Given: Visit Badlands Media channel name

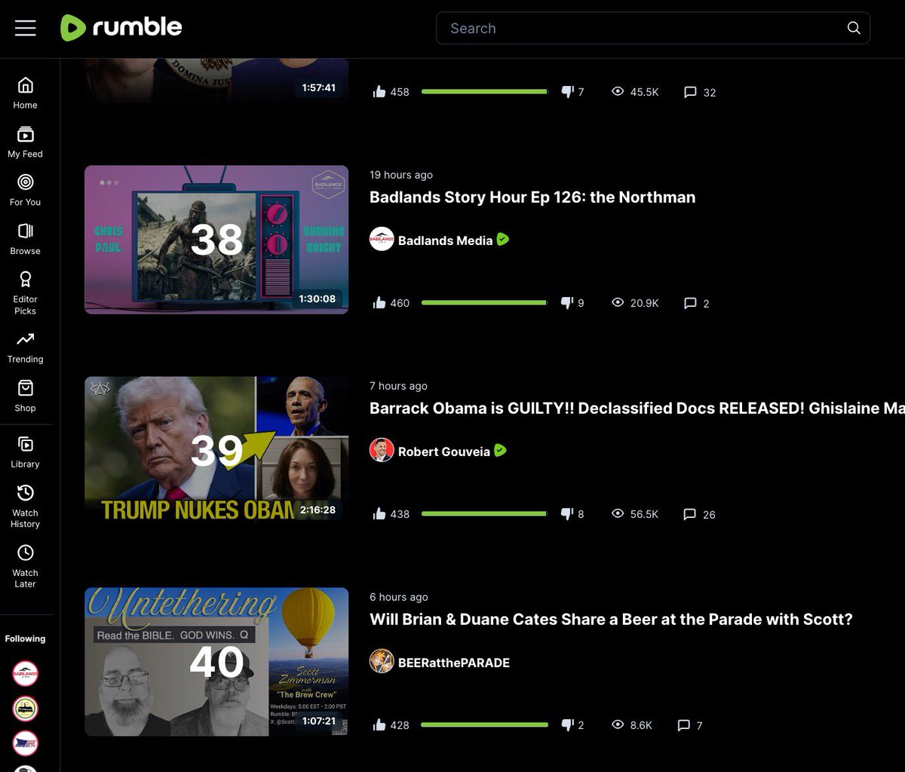Looking at the screenshot, I should coord(445,240).
